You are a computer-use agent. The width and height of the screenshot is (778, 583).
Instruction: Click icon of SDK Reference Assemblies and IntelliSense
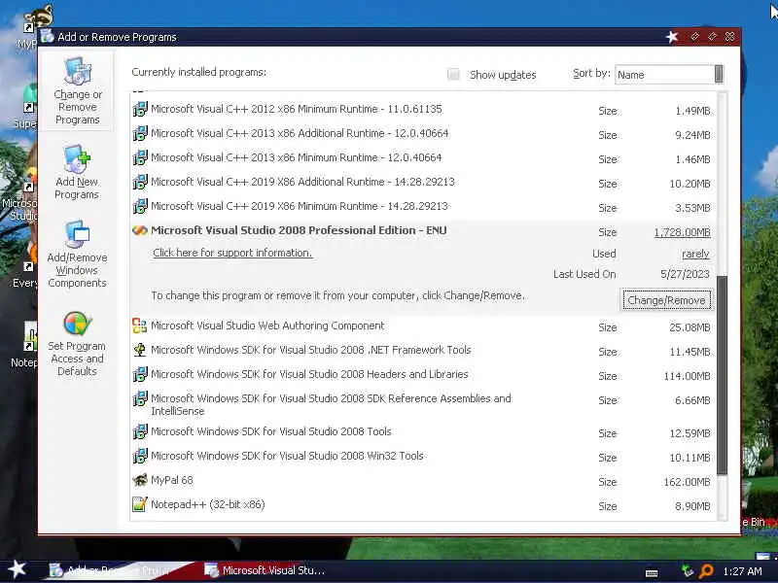pyautogui.click(x=140, y=398)
